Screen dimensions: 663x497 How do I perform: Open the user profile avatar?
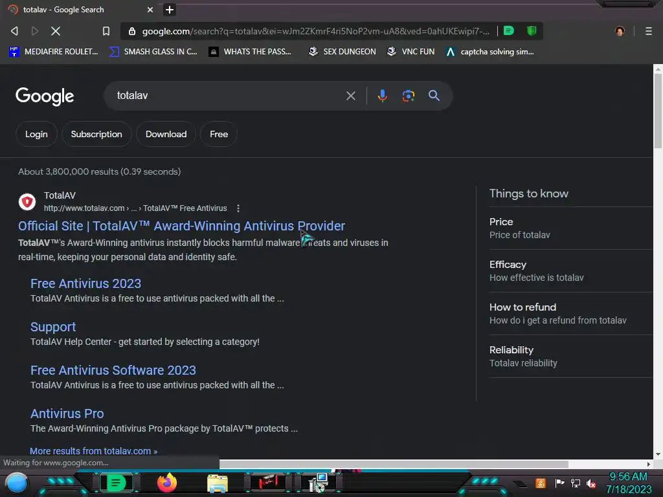(x=620, y=31)
